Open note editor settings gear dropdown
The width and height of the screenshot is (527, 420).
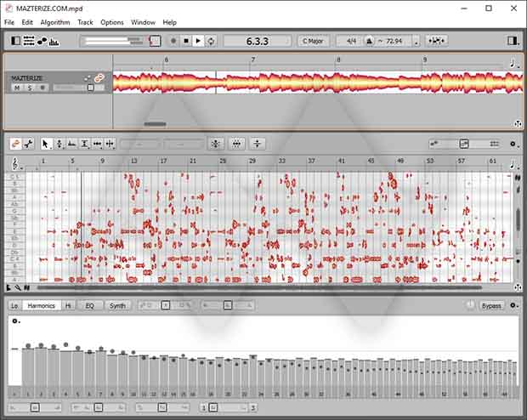514,145
